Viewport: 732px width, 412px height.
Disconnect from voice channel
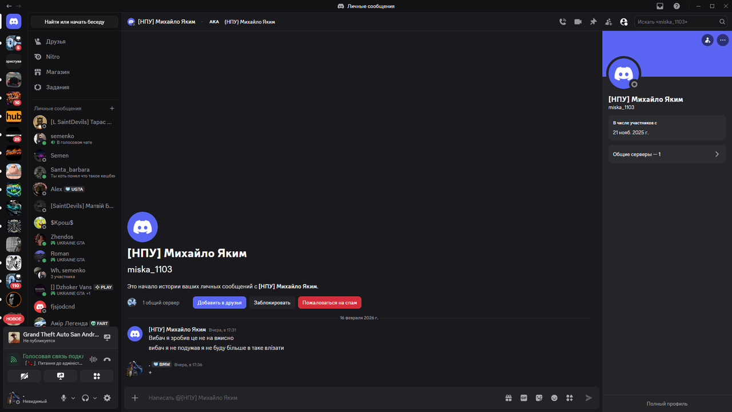point(107,359)
